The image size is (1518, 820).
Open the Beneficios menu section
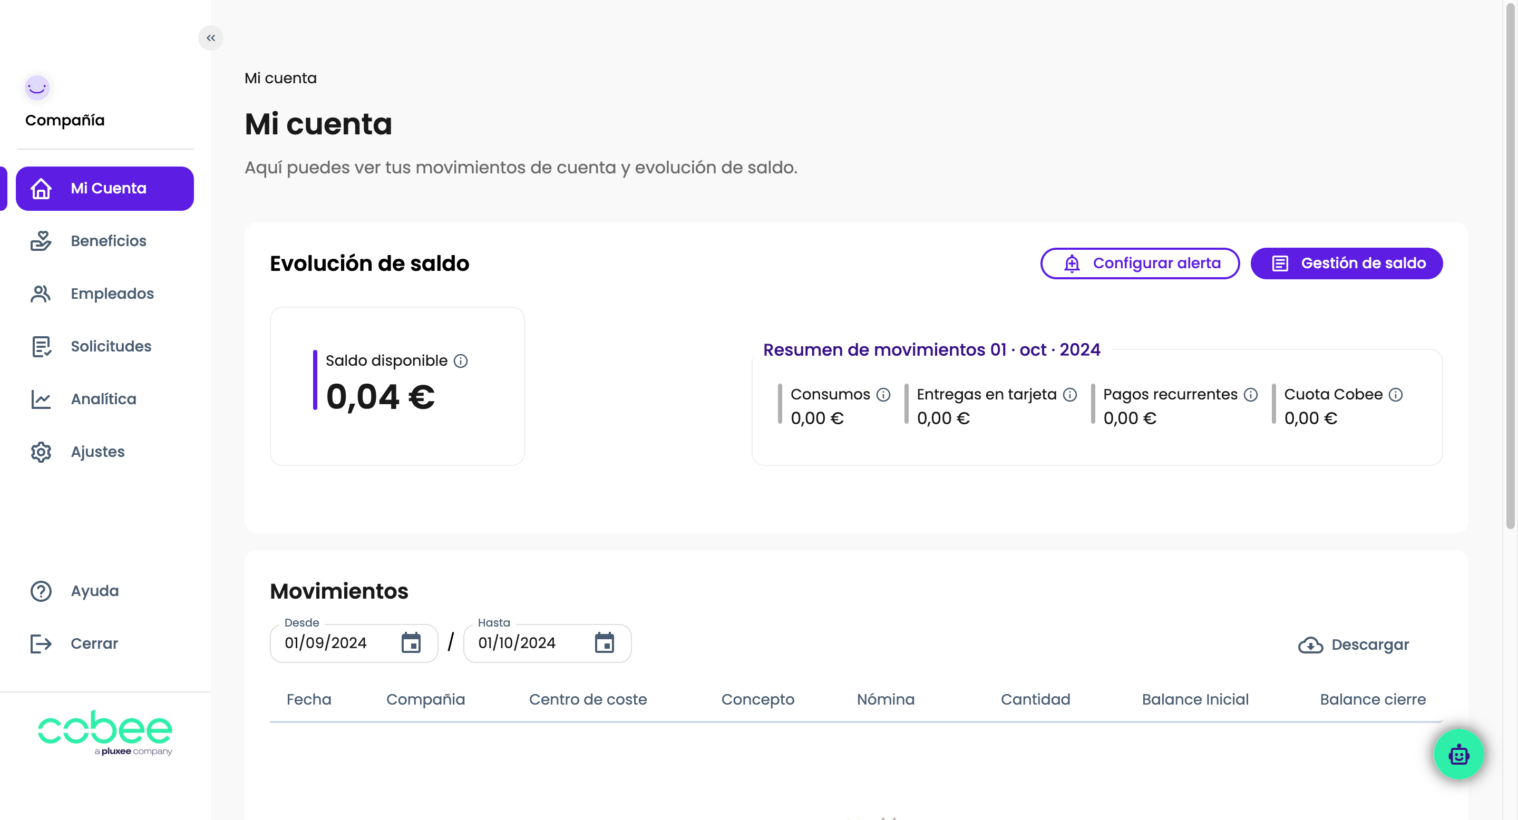pos(108,241)
